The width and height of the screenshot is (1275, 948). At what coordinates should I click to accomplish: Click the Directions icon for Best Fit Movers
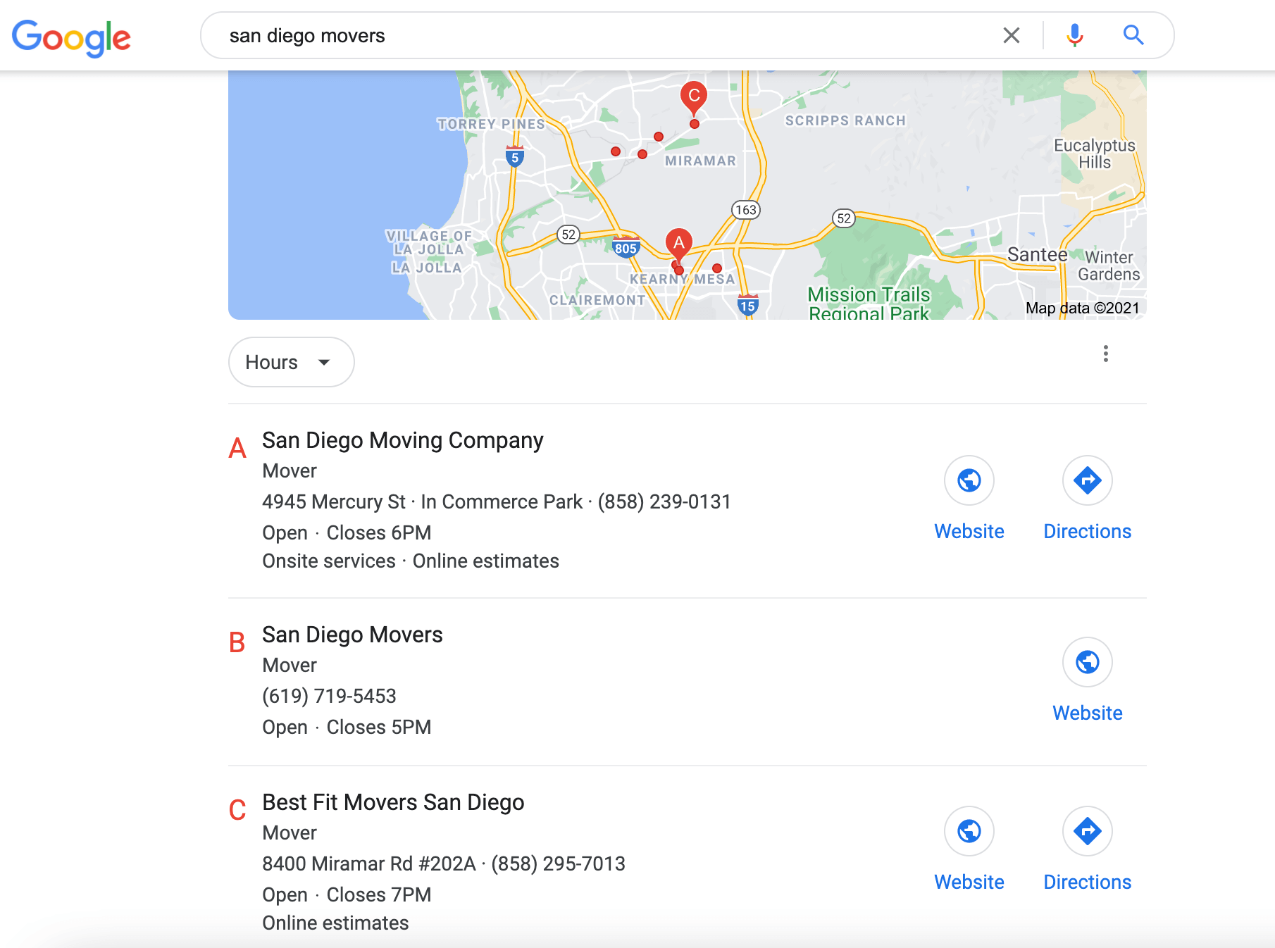pos(1087,832)
